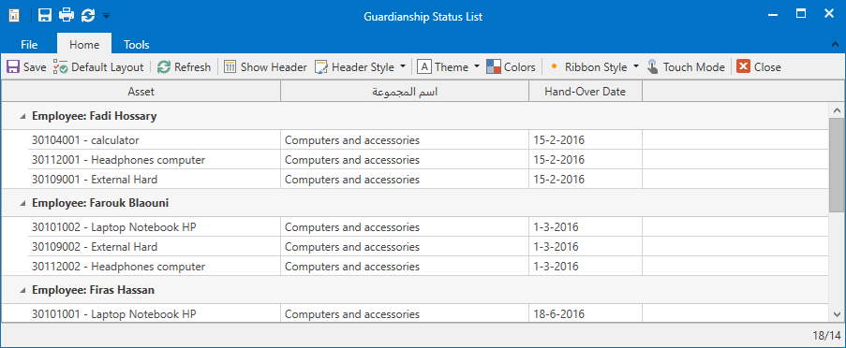The width and height of the screenshot is (846, 348).
Task: Open the File menu tab
Action: point(29,44)
